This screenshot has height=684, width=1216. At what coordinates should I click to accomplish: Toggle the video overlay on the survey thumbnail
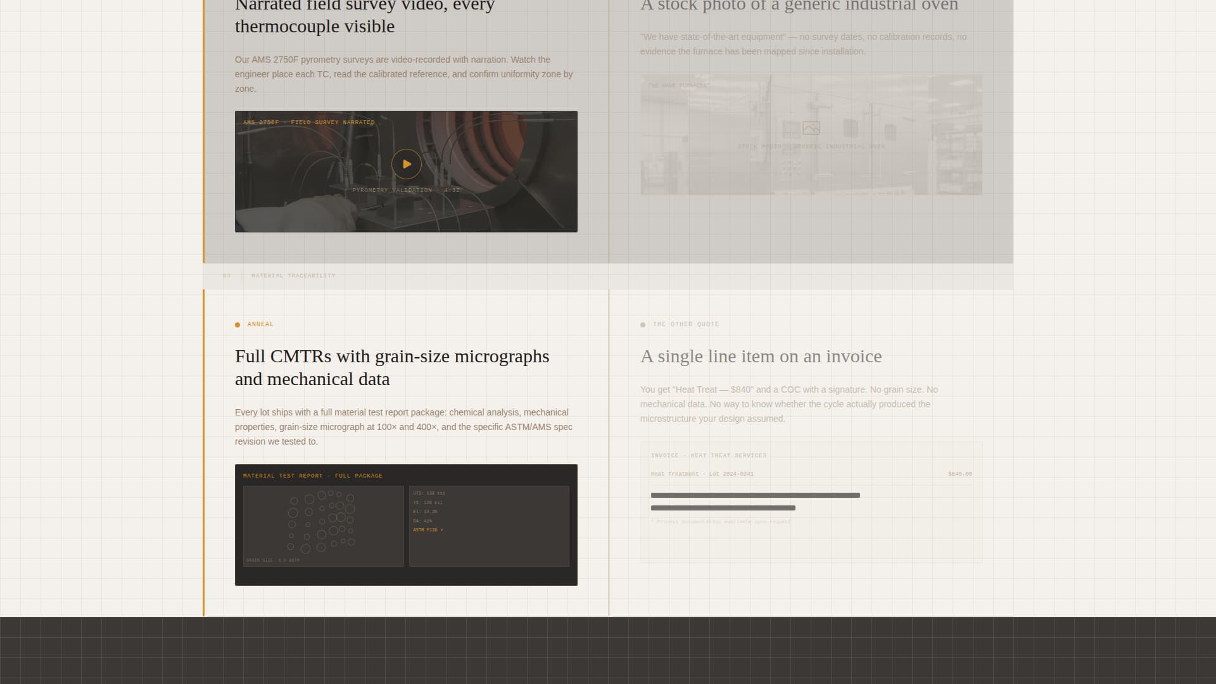tap(406, 164)
